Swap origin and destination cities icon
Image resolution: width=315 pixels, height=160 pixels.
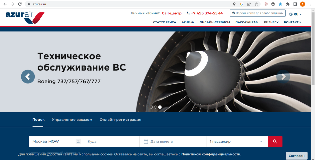pos(78,141)
